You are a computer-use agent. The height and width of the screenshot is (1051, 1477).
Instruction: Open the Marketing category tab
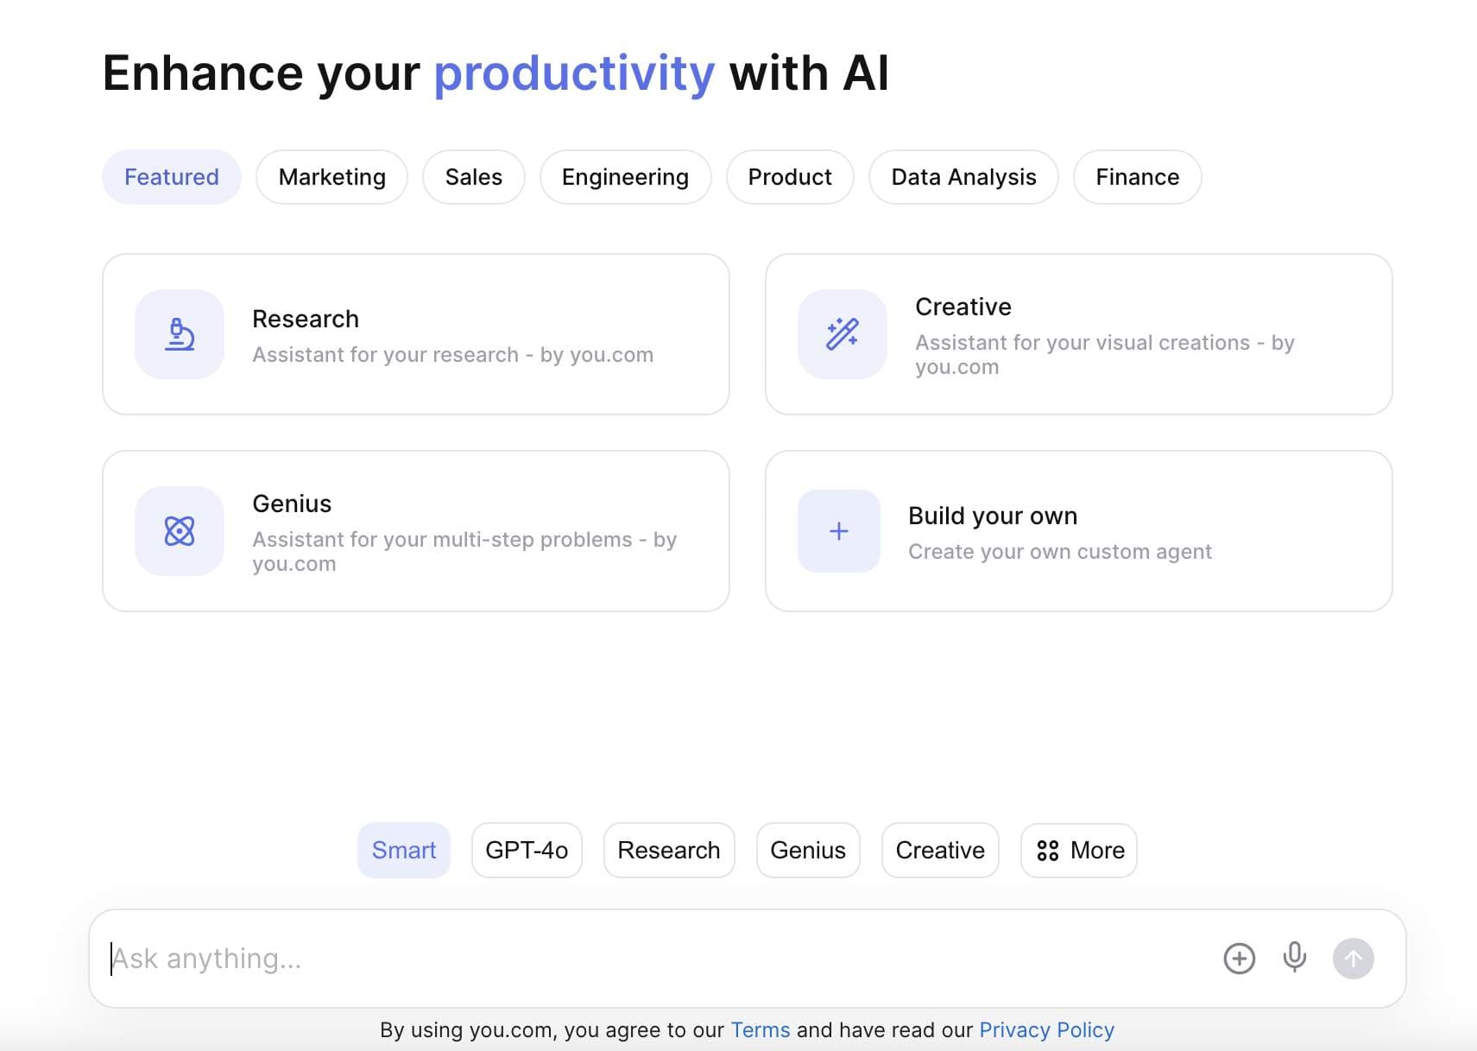point(332,177)
